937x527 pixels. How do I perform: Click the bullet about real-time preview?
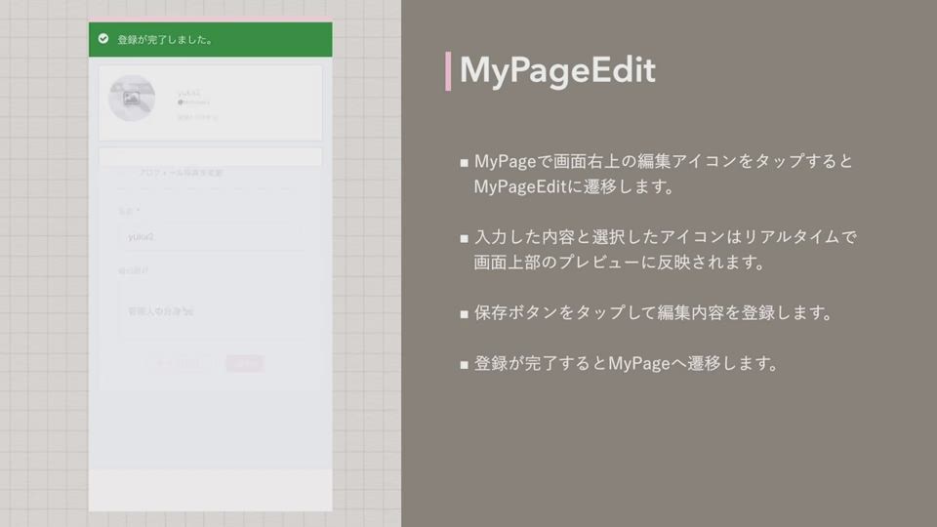click(x=664, y=250)
